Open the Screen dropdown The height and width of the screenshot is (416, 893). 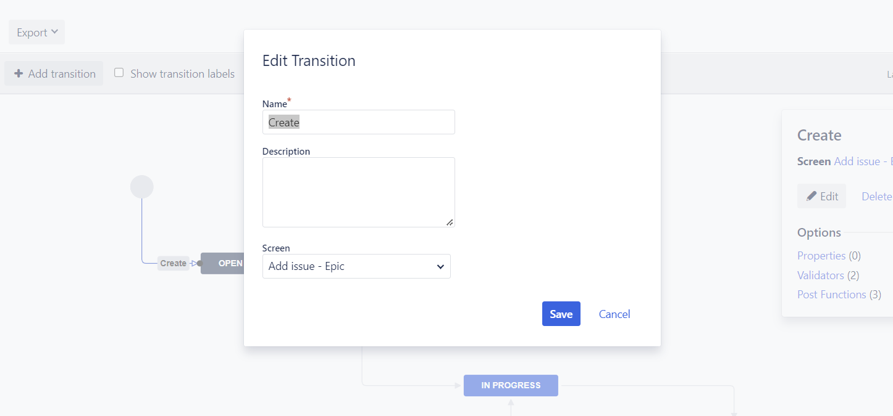click(356, 266)
